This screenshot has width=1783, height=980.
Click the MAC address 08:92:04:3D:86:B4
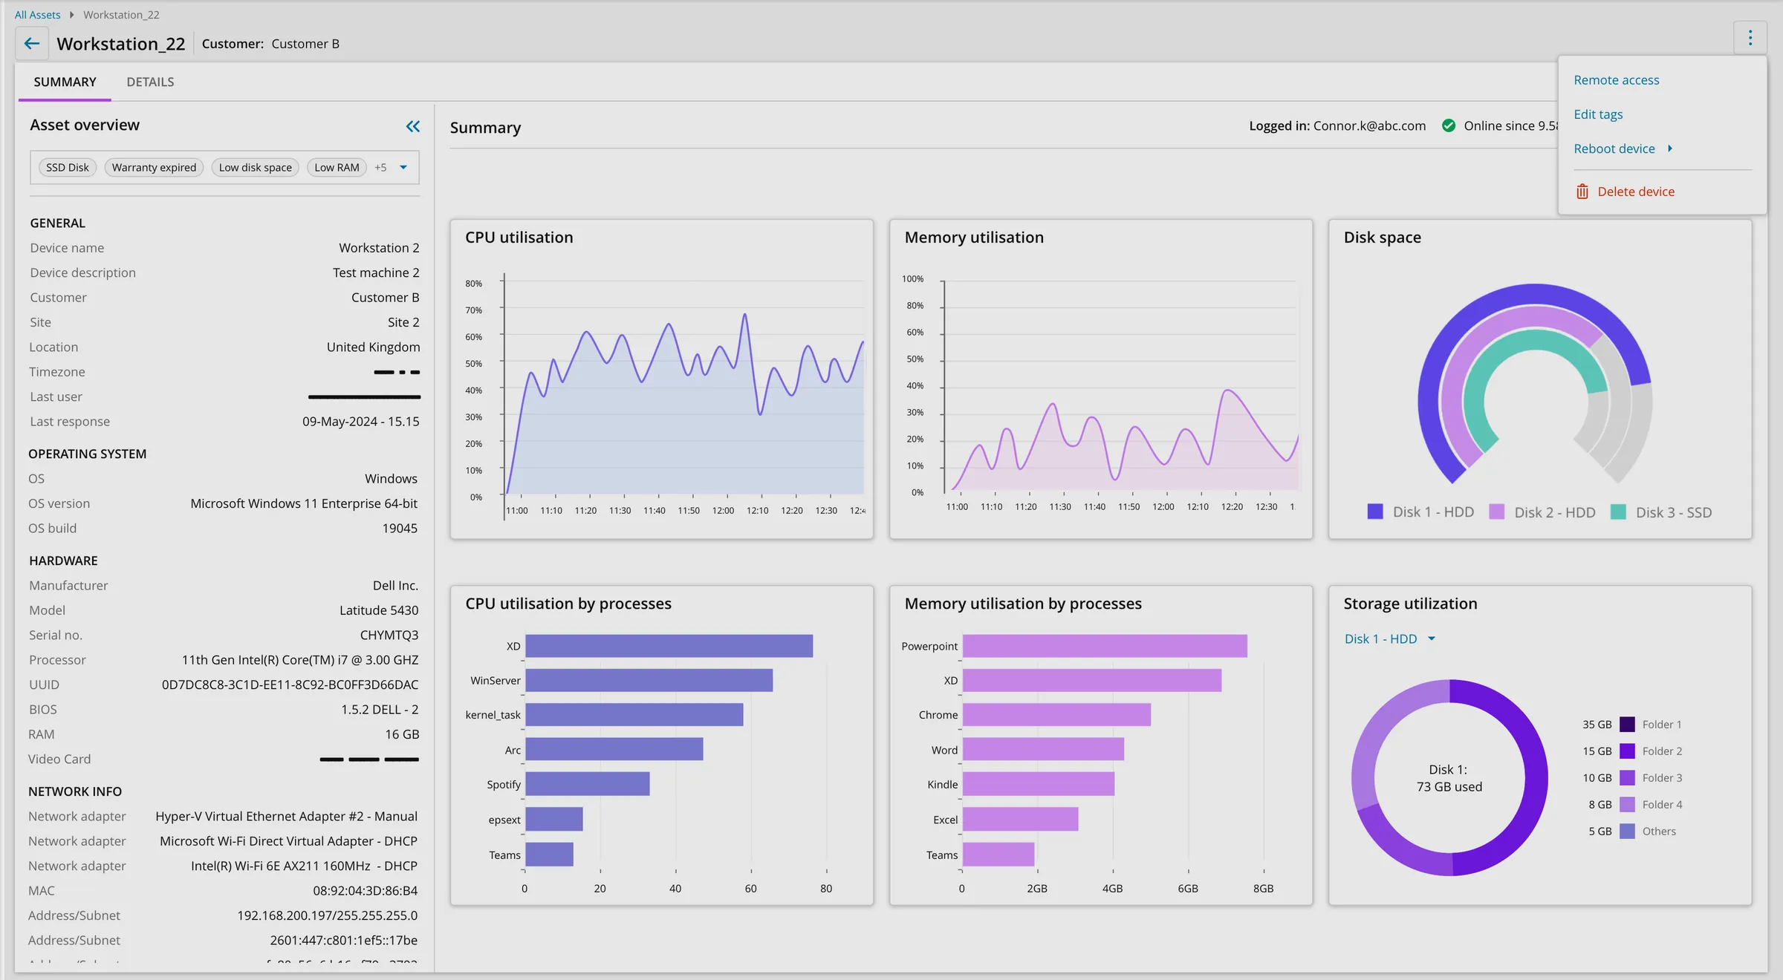[x=365, y=890]
